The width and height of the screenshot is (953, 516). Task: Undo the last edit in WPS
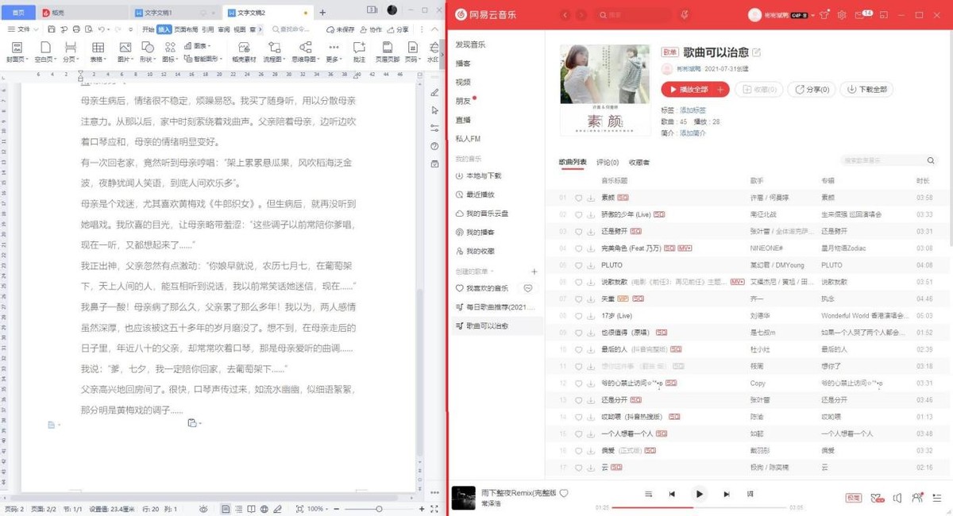tap(101, 29)
